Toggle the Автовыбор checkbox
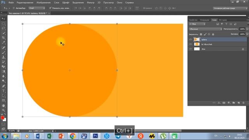 tap(14, 8)
